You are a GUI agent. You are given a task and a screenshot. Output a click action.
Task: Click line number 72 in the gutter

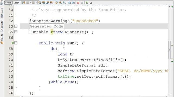(11, 71)
